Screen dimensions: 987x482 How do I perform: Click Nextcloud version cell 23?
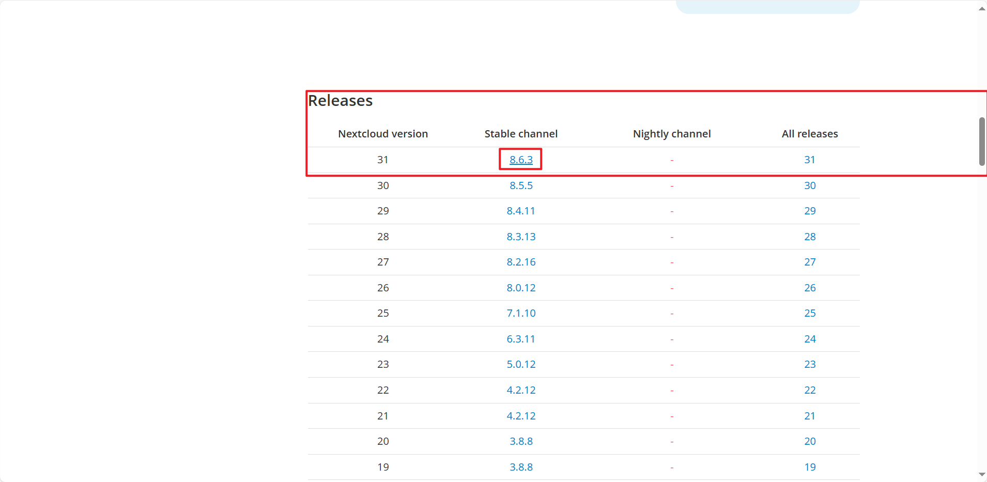[x=383, y=364]
